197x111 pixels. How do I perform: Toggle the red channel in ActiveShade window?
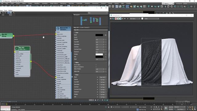coord(116,18)
